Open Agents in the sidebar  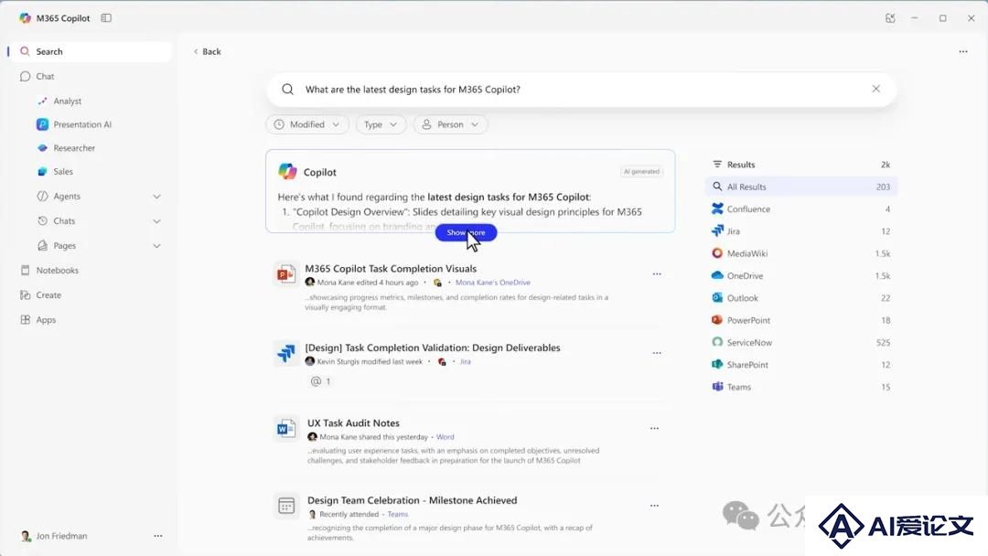67,197
